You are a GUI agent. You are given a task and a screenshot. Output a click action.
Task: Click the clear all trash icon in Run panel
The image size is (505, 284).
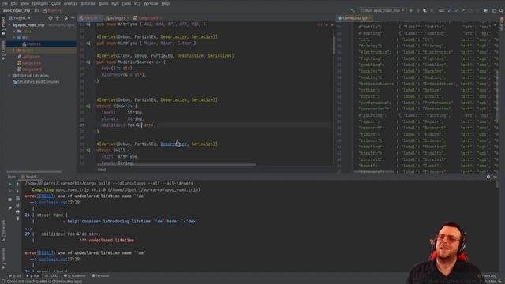17,219
